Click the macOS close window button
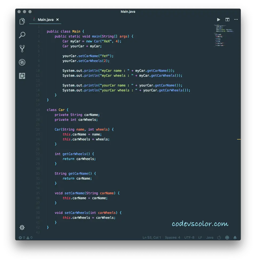Image resolution: width=256 pixels, height=262 pixels. click(19, 11)
